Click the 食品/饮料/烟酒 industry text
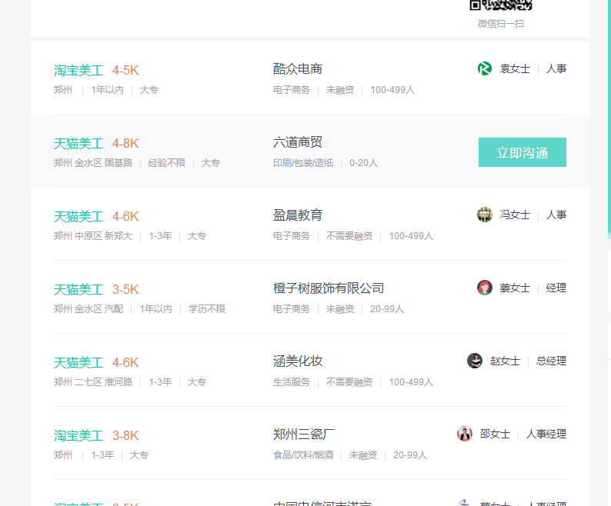Viewport: 611px width, 506px height. tap(303, 455)
